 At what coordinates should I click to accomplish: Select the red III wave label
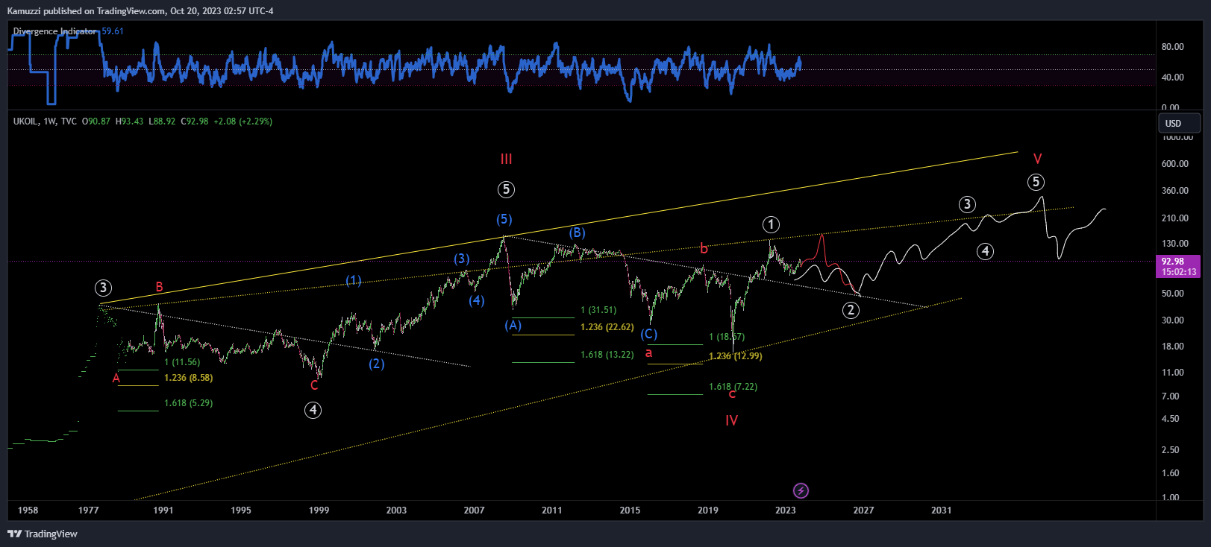506,159
